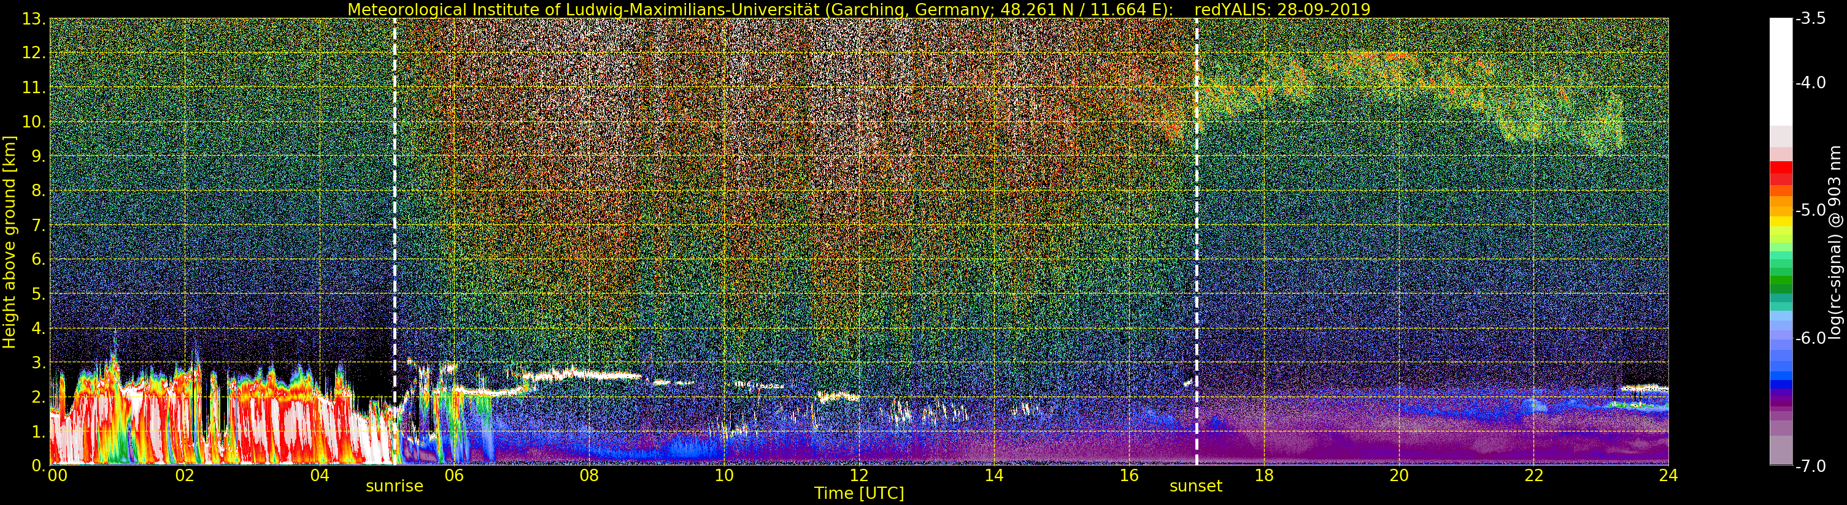Click the '4.' height tick label

click(x=38, y=328)
